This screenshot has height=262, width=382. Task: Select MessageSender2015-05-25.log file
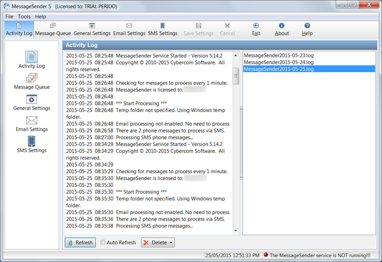[309, 69]
